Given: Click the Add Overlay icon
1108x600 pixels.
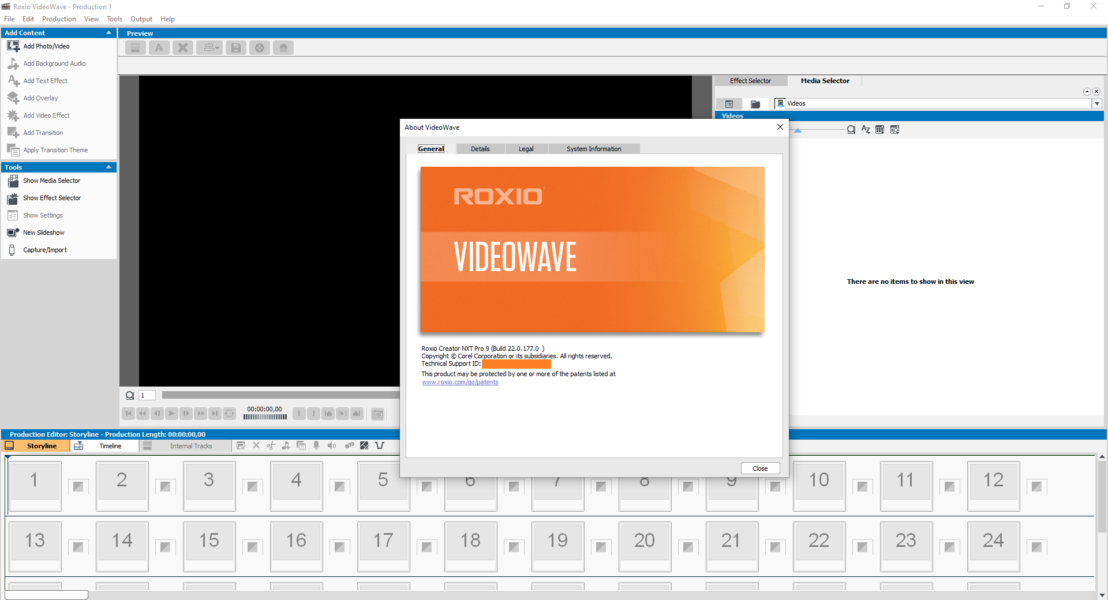Looking at the screenshot, I should [13, 98].
